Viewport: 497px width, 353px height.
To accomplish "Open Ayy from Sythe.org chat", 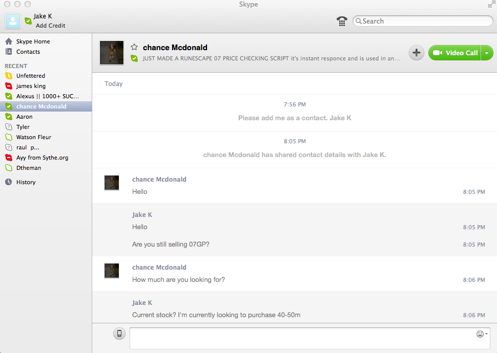I will [x=46, y=158].
